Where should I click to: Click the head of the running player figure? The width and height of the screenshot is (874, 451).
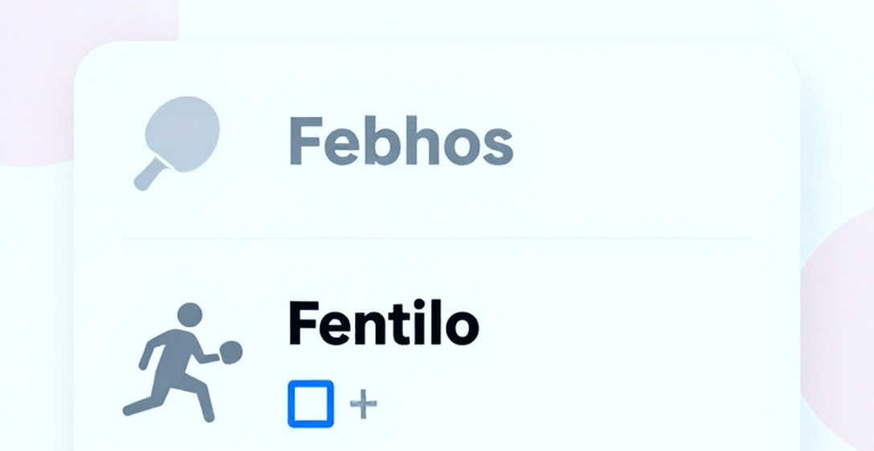coord(190,315)
